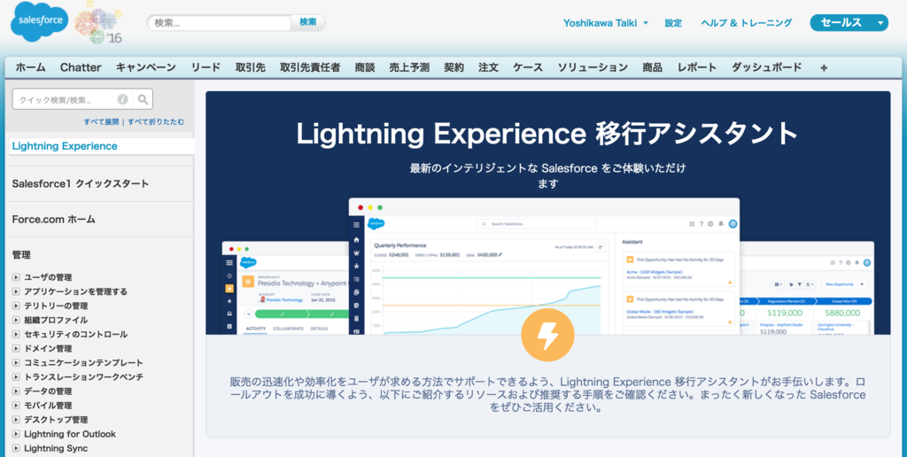
Task: Open the 商品 tab
Action: click(x=653, y=67)
